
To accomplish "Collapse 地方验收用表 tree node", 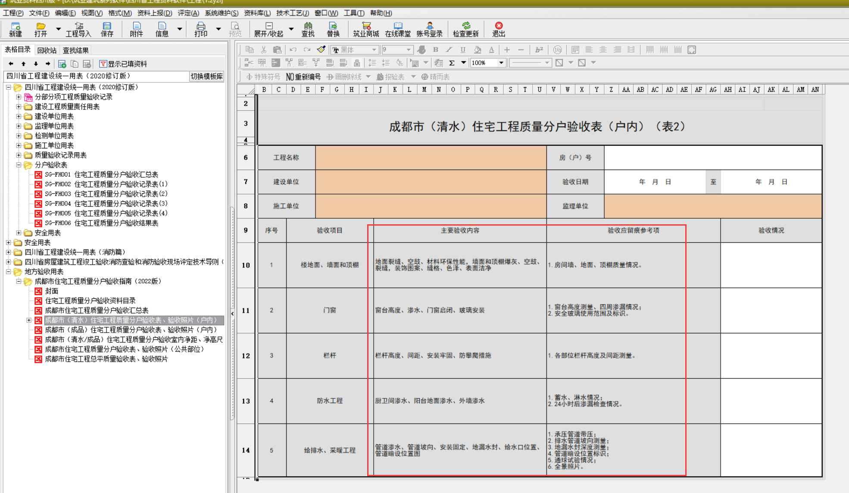I will coord(8,272).
